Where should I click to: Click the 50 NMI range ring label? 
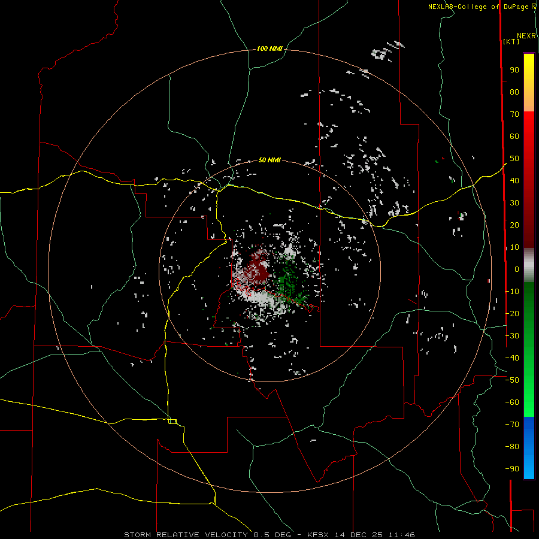(269, 160)
